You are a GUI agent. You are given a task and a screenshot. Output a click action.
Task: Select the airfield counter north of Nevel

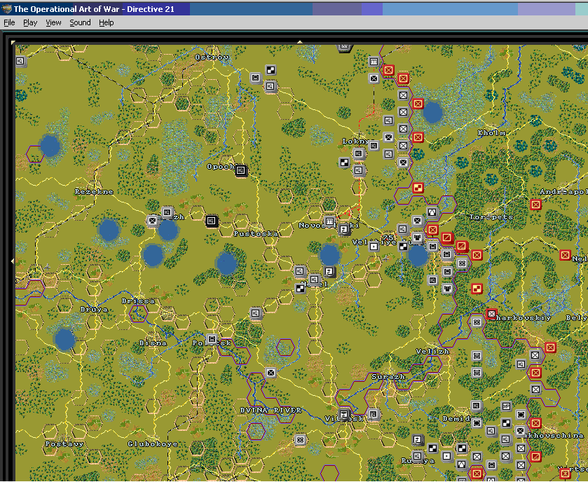(x=329, y=271)
